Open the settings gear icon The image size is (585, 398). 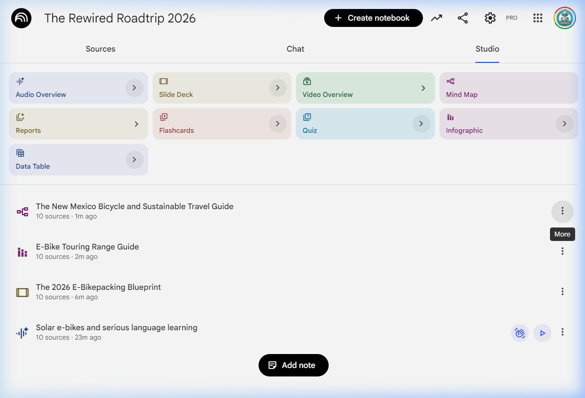(490, 18)
